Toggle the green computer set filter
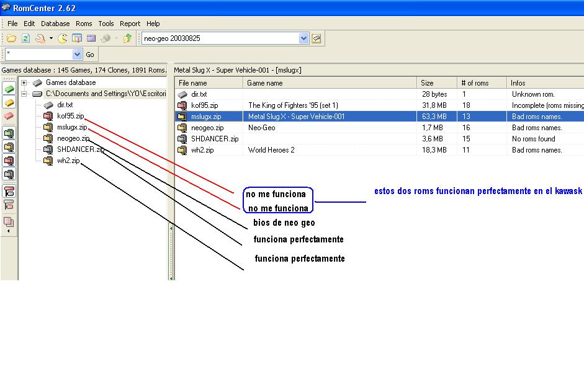This screenshot has height=372, width=584. coord(9,133)
